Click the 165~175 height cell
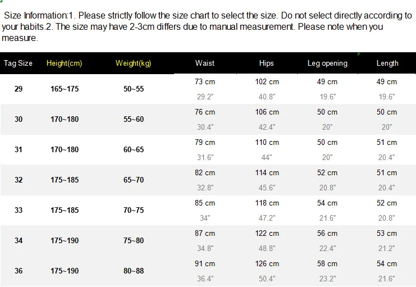The width and height of the screenshot is (416, 287). coord(65,89)
